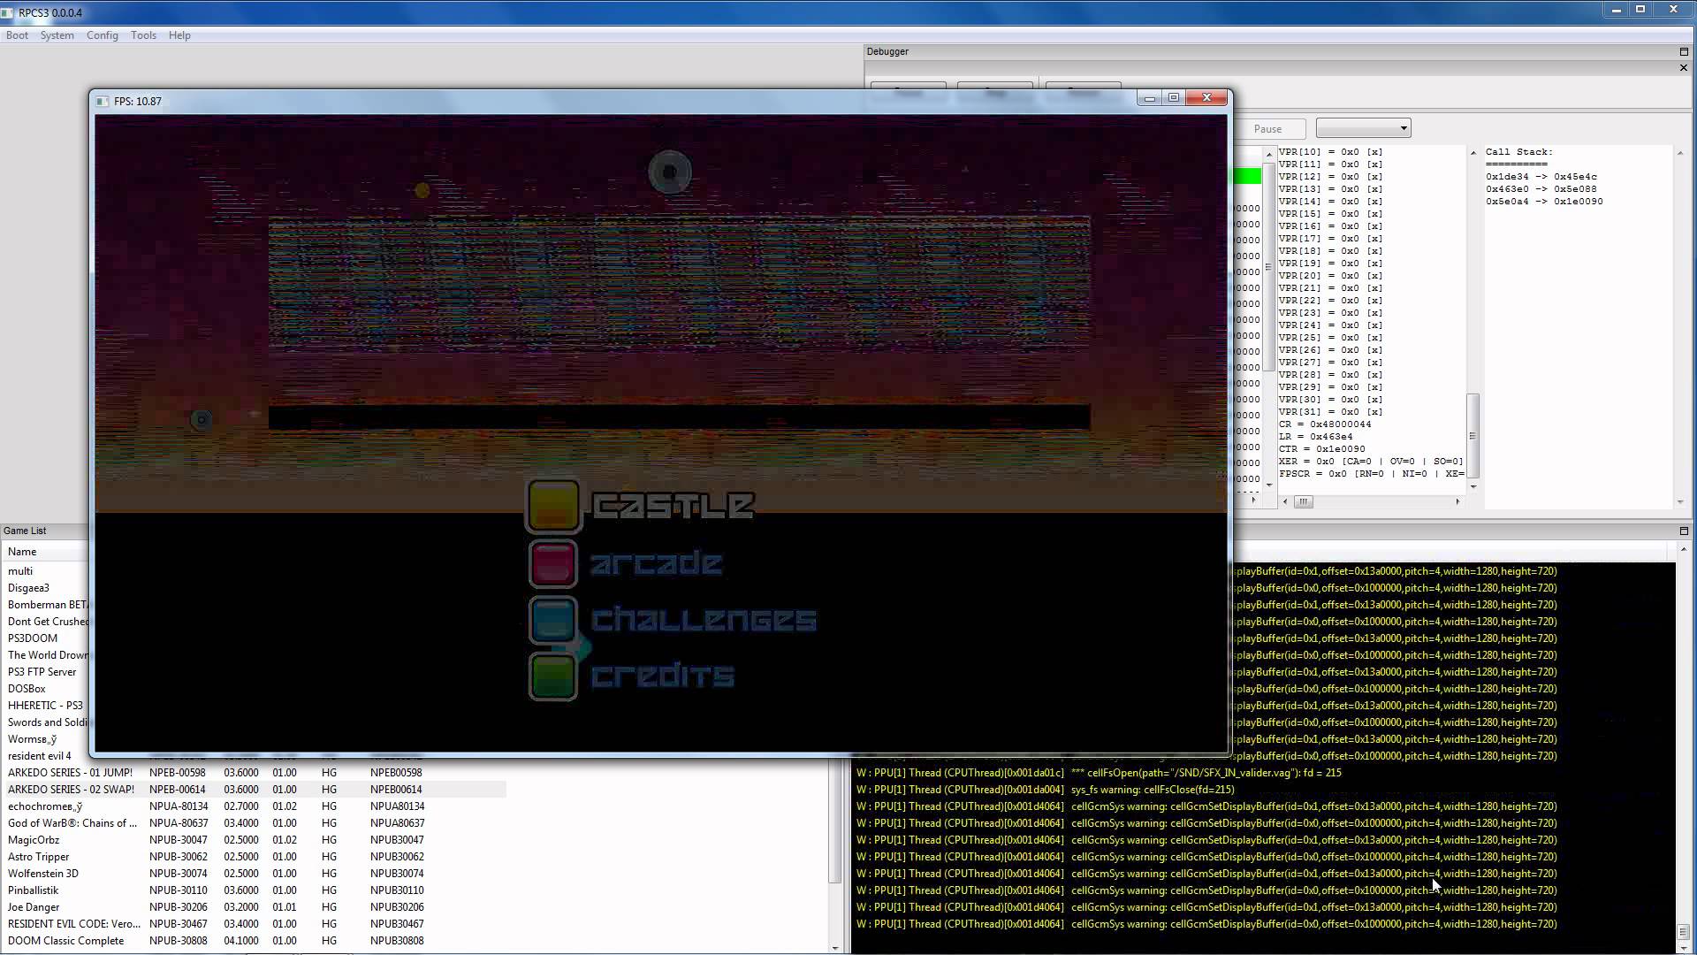Open the Boot menu
This screenshot has width=1697, height=955.
tap(17, 35)
